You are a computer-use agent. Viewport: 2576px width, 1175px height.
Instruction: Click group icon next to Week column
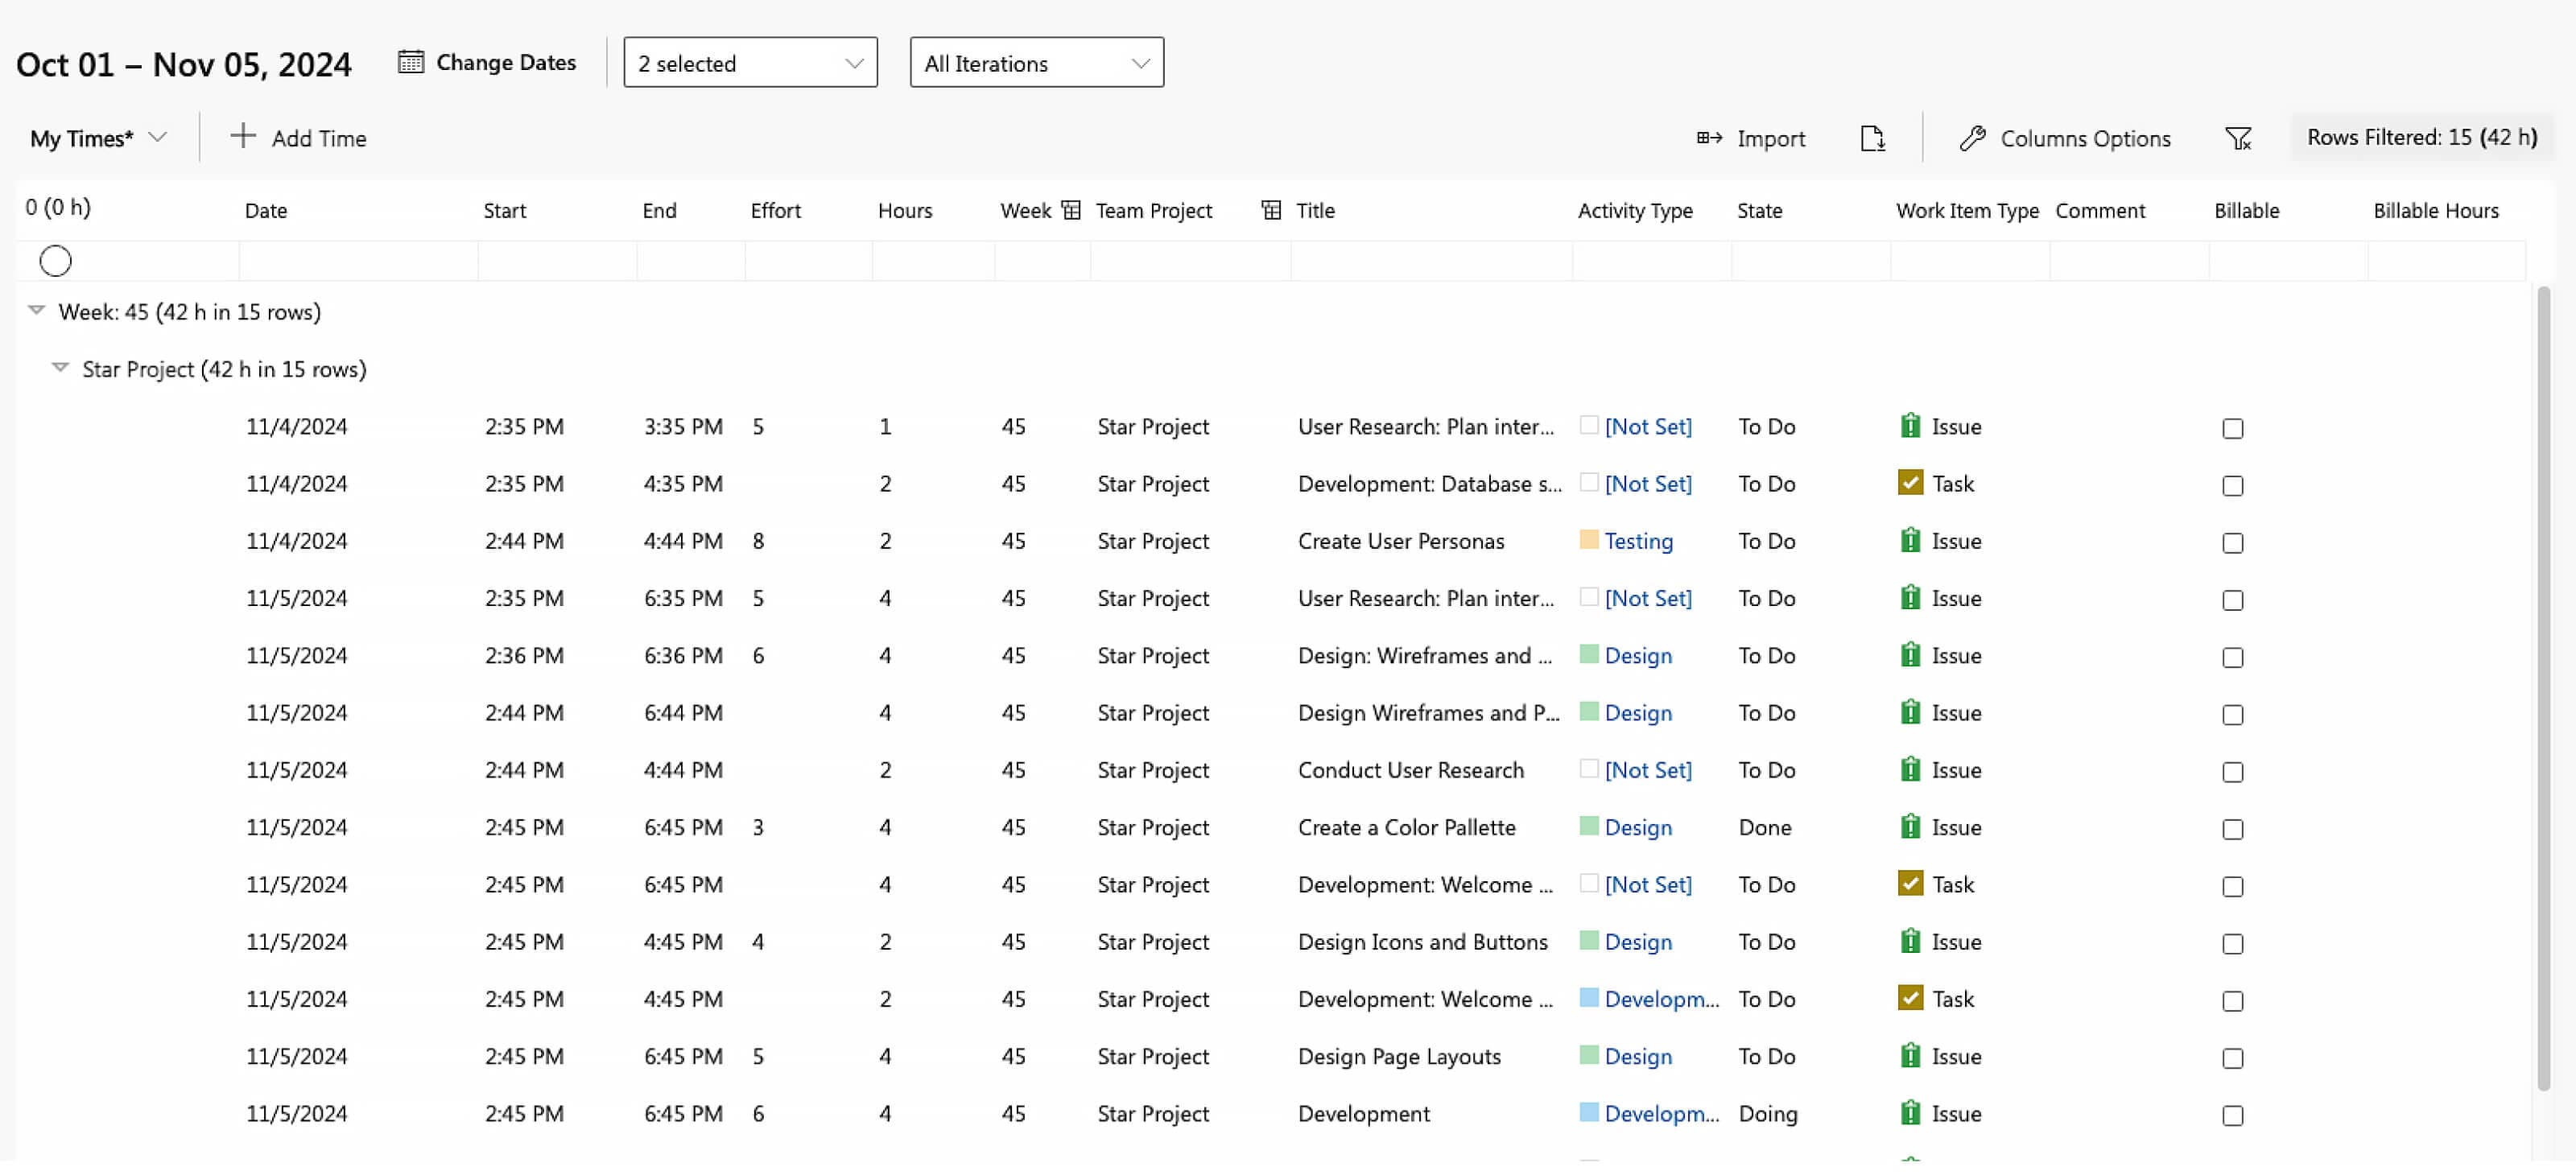(x=1071, y=210)
